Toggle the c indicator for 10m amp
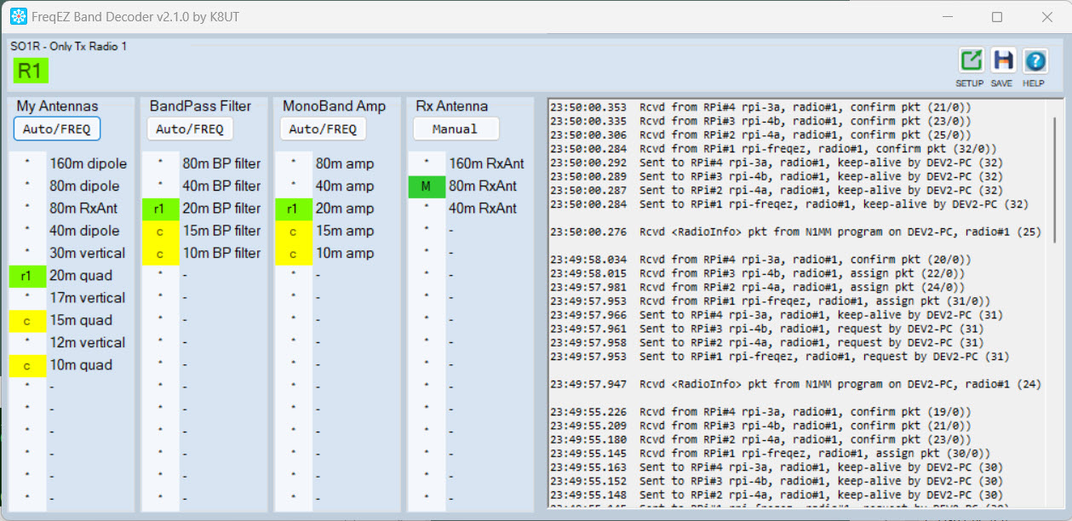The height and width of the screenshot is (521, 1072). (293, 253)
